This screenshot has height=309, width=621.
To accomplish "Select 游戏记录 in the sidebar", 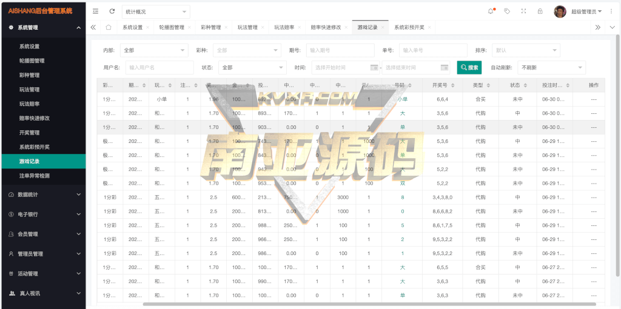I will pos(44,161).
